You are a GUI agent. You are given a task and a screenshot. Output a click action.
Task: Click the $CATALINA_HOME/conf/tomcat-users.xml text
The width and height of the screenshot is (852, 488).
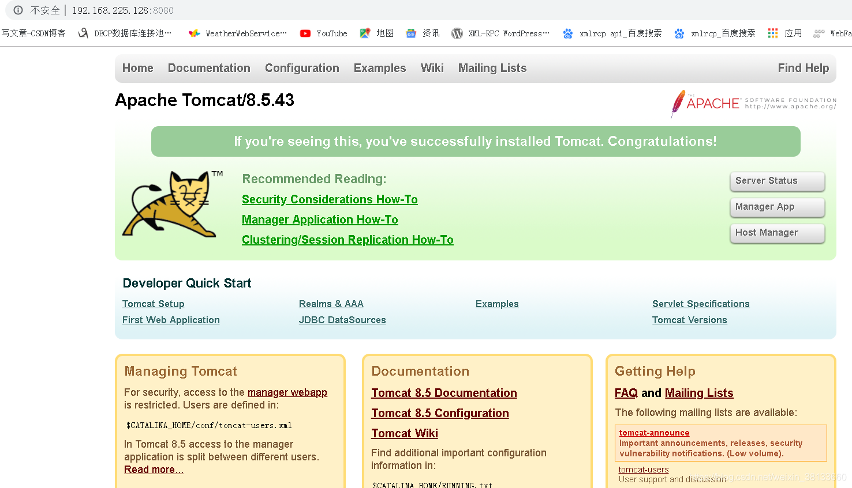[x=209, y=425]
